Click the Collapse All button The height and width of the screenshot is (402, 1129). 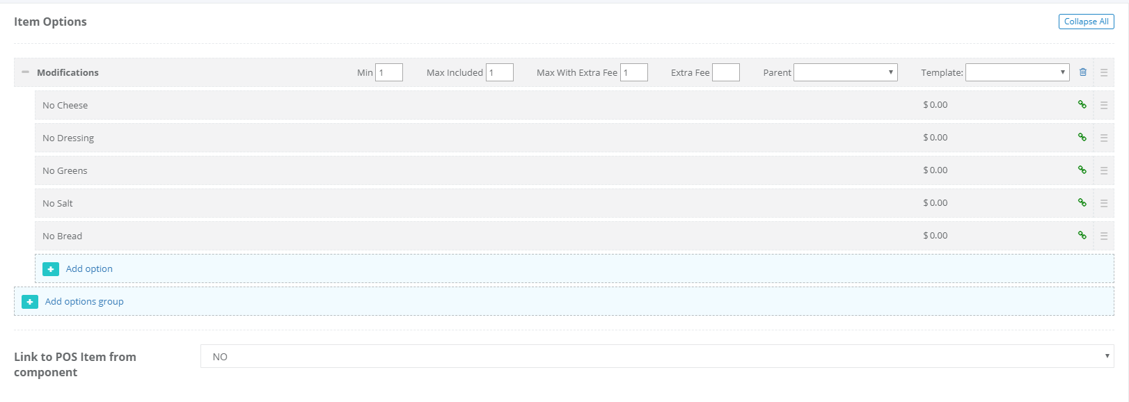tap(1087, 22)
